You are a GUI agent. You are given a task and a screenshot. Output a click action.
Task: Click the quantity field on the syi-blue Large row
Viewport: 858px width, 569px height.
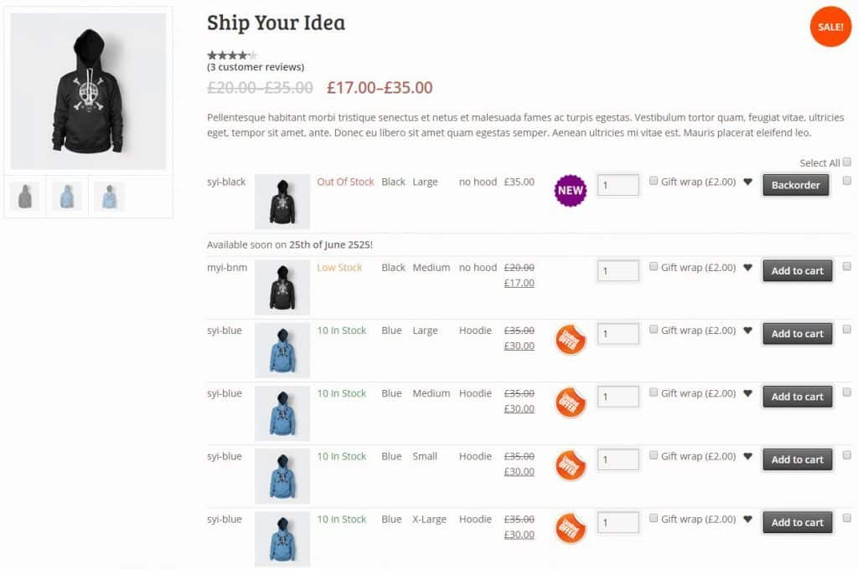[618, 334]
